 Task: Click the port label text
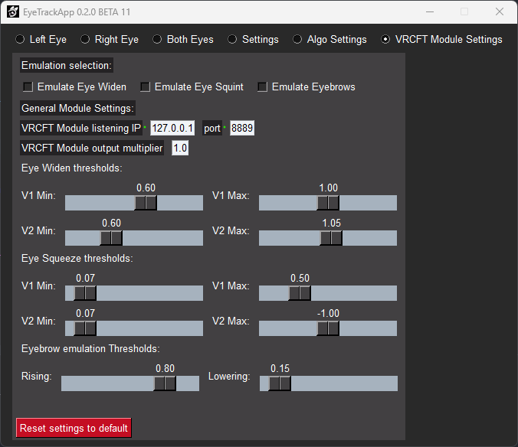[212, 128]
